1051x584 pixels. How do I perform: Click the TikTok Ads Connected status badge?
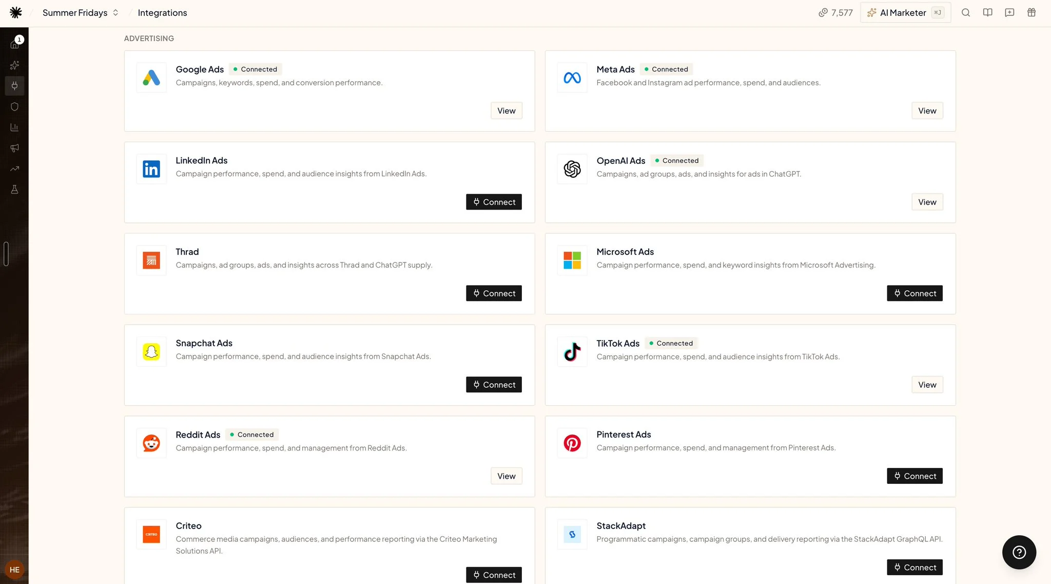click(671, 344)
